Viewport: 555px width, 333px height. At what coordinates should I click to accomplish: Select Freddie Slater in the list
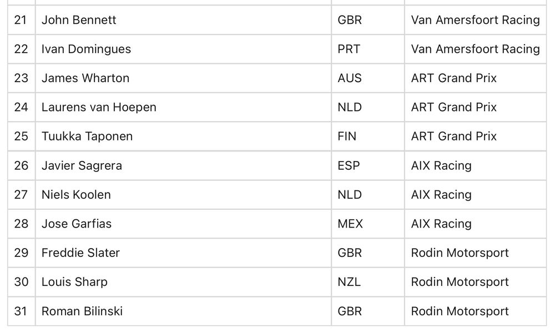pyautogui.click(x=80, y=253)
